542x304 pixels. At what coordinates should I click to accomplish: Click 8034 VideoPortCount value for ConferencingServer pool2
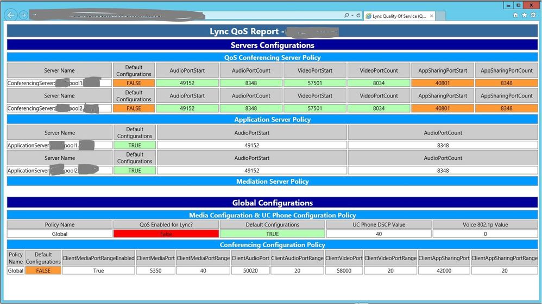tap(379, 108)
